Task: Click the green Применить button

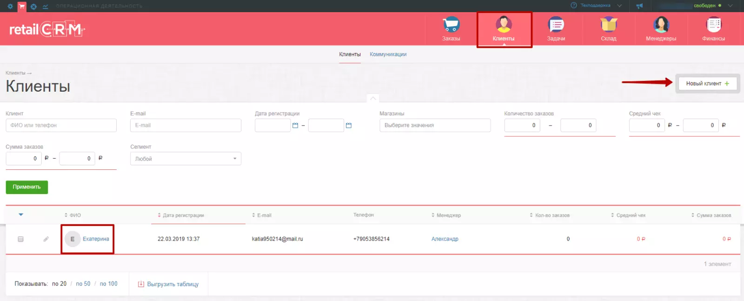Action: (27, 187)
